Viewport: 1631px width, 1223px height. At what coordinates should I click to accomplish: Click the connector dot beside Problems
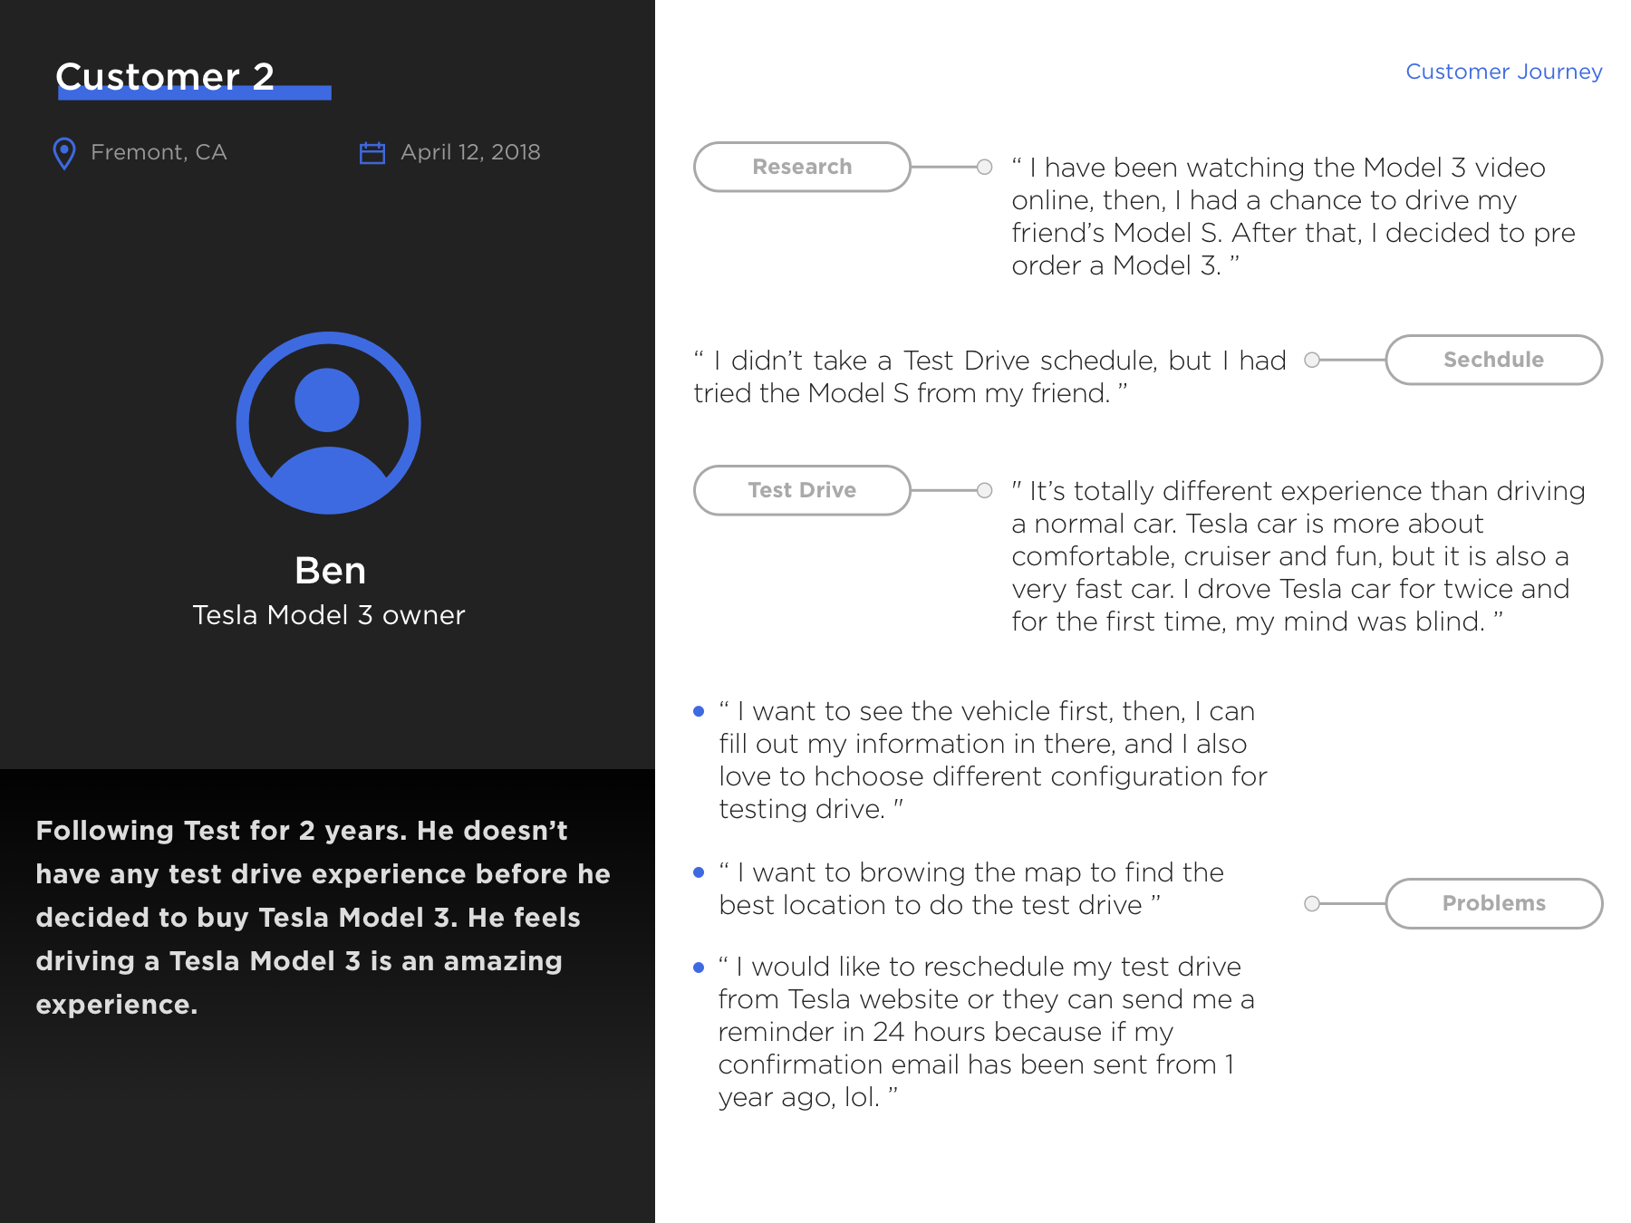point(1312,903)
